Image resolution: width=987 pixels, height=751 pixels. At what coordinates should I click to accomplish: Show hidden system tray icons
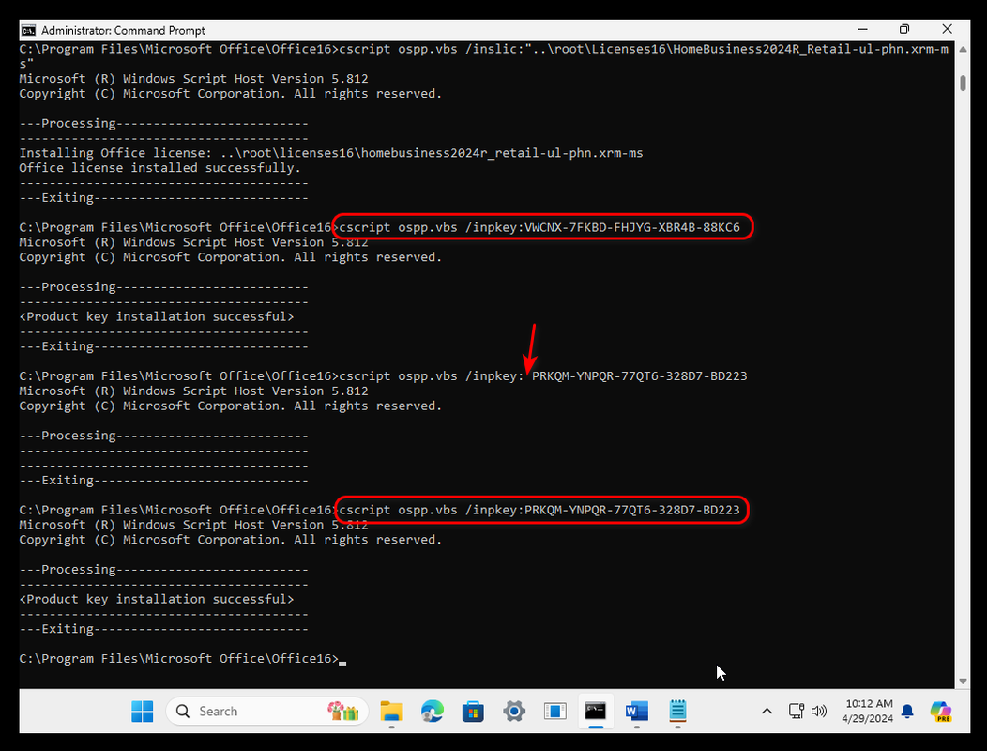coord(767,712)
